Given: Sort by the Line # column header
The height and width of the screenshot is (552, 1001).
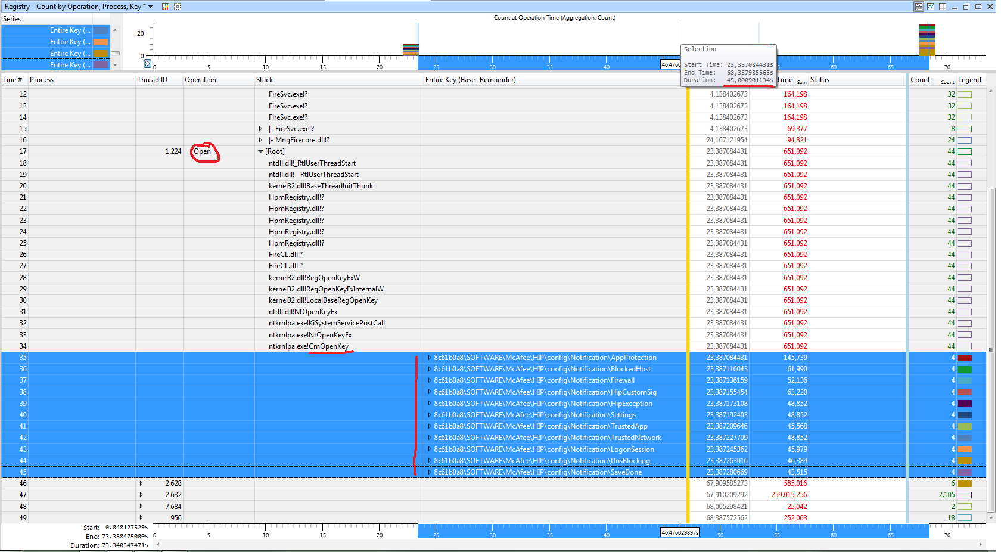Looking at the screenshot, I should 13,80.
